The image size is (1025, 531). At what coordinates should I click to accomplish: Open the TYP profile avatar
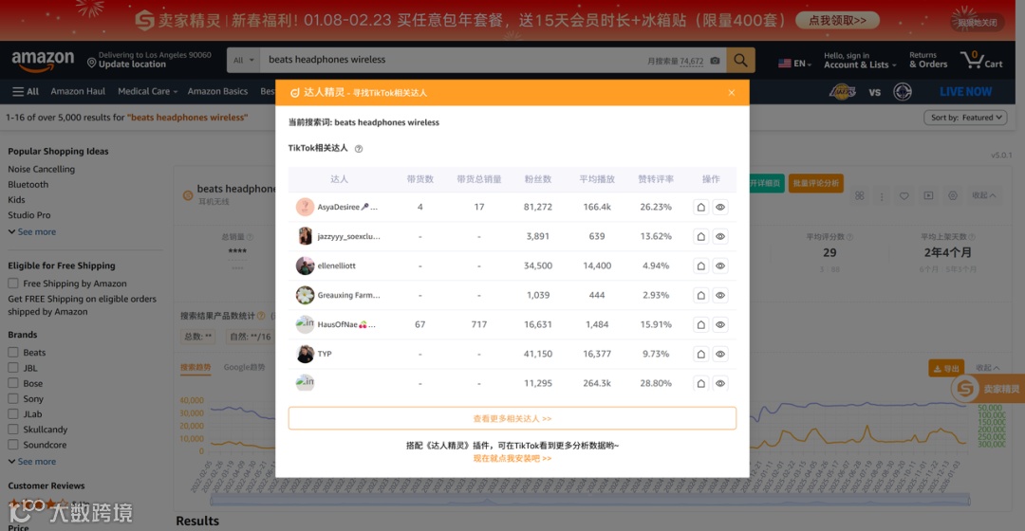pos(305,354)
